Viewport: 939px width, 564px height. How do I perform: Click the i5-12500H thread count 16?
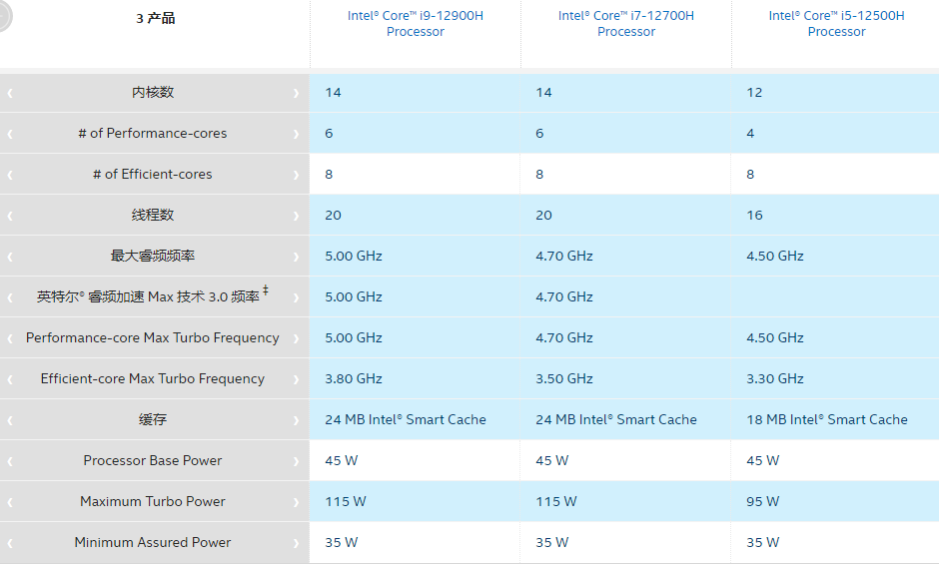(754, 215)
